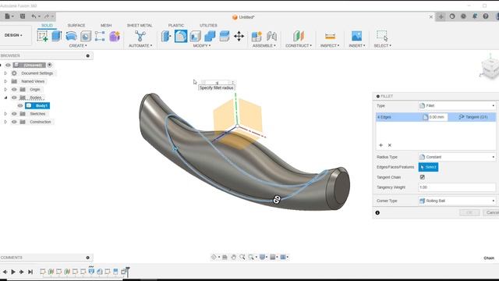Select the Rectangular Pattern icon
The width and height of the screenshot is (499, 281).
[100, 36]
